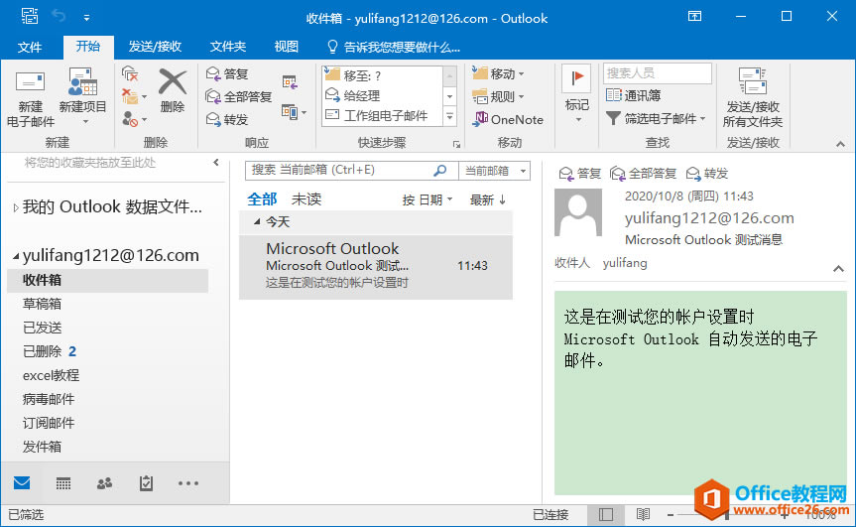This screenshot has width=856, height=527.
Task: Open the 新建项目 button
Action: 82,96
